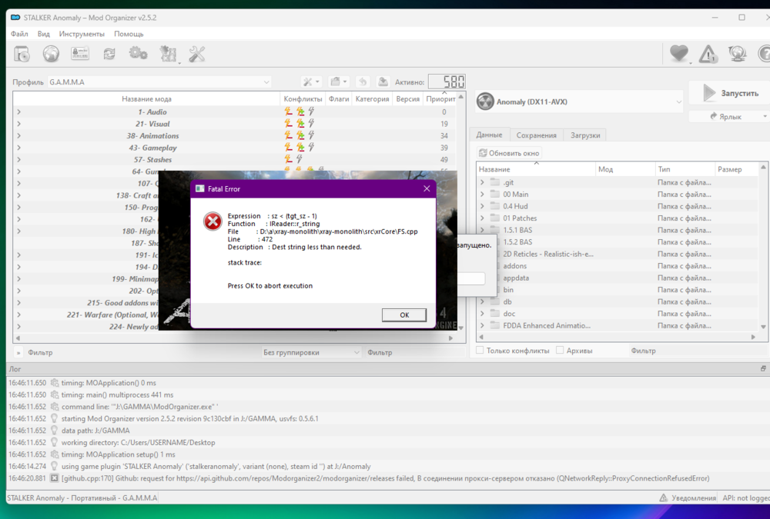Screen dimensions: 770x519
Task: Expand the 38- Animations separator
Action: [x=18, y=135]
